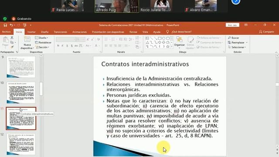Switch to the Transiciones tab
The width and height of the screenshot is (279, 157).
coord(60,32)
